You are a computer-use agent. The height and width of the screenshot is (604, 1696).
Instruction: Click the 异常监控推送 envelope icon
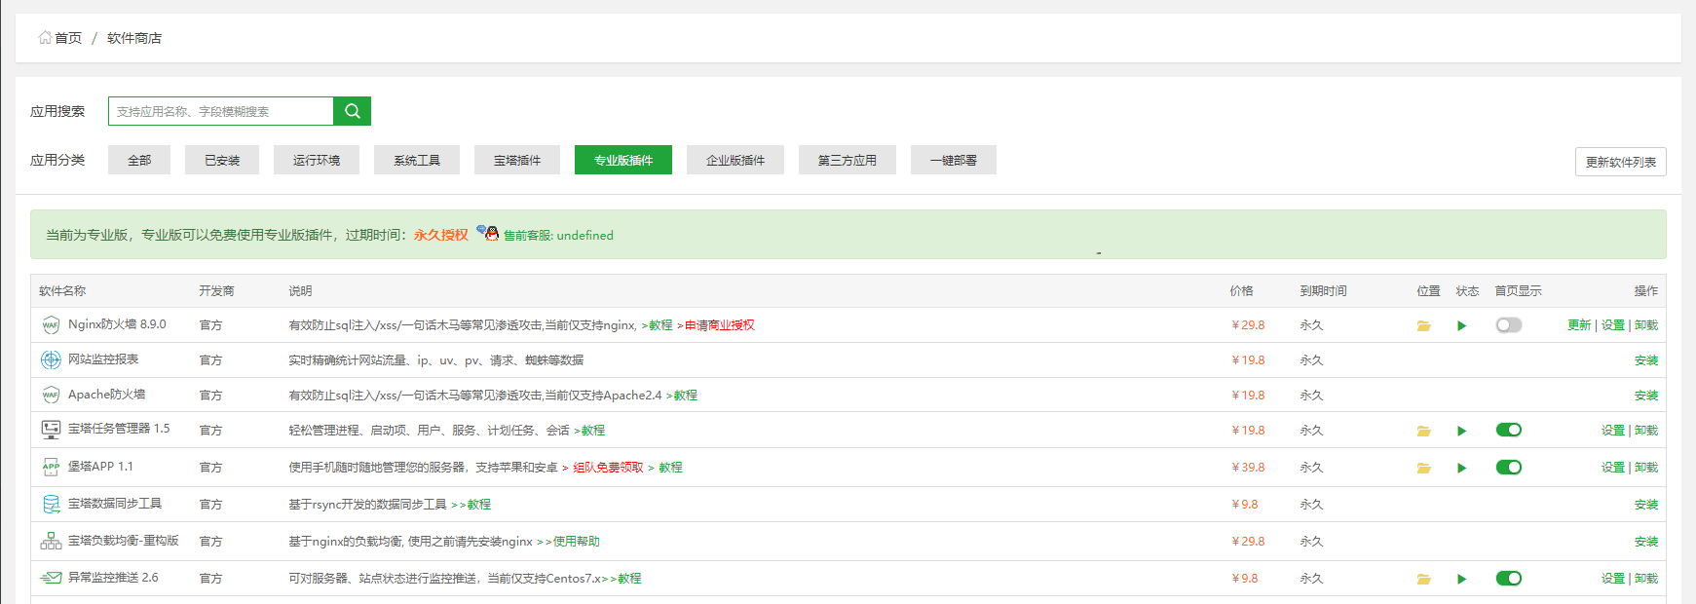point(51,578)
